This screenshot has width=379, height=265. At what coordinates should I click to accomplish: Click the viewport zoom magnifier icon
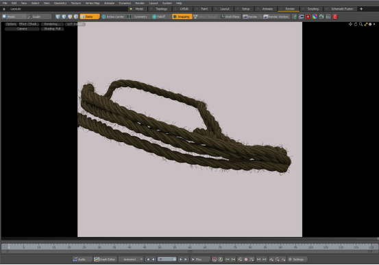click(x=361, y=24)
